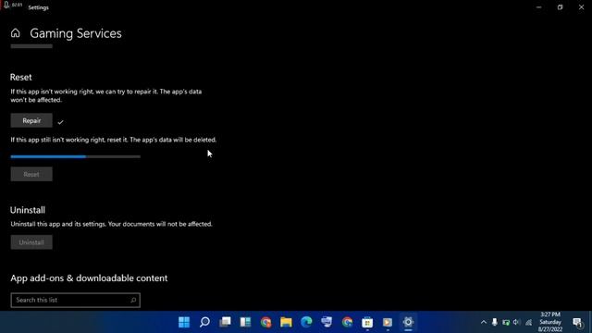Launch first Chrome icon on taskbar

[265, 322]
